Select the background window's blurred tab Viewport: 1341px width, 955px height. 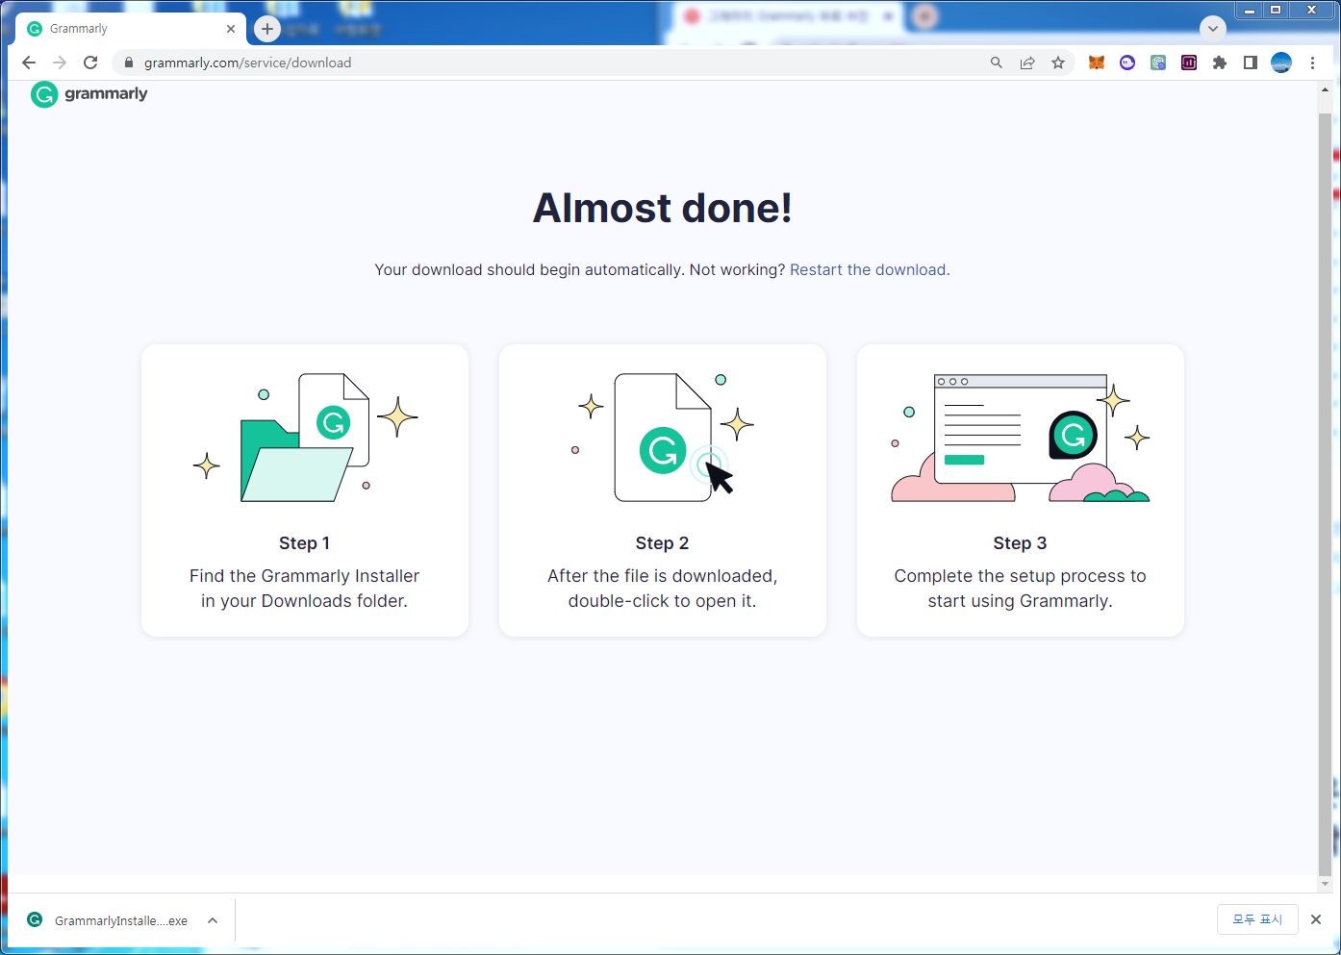coord(786,16)
